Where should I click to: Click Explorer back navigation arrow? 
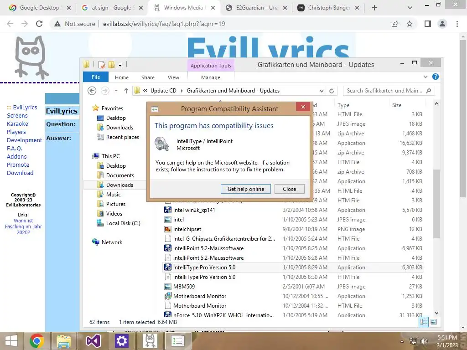click(92, 91)
